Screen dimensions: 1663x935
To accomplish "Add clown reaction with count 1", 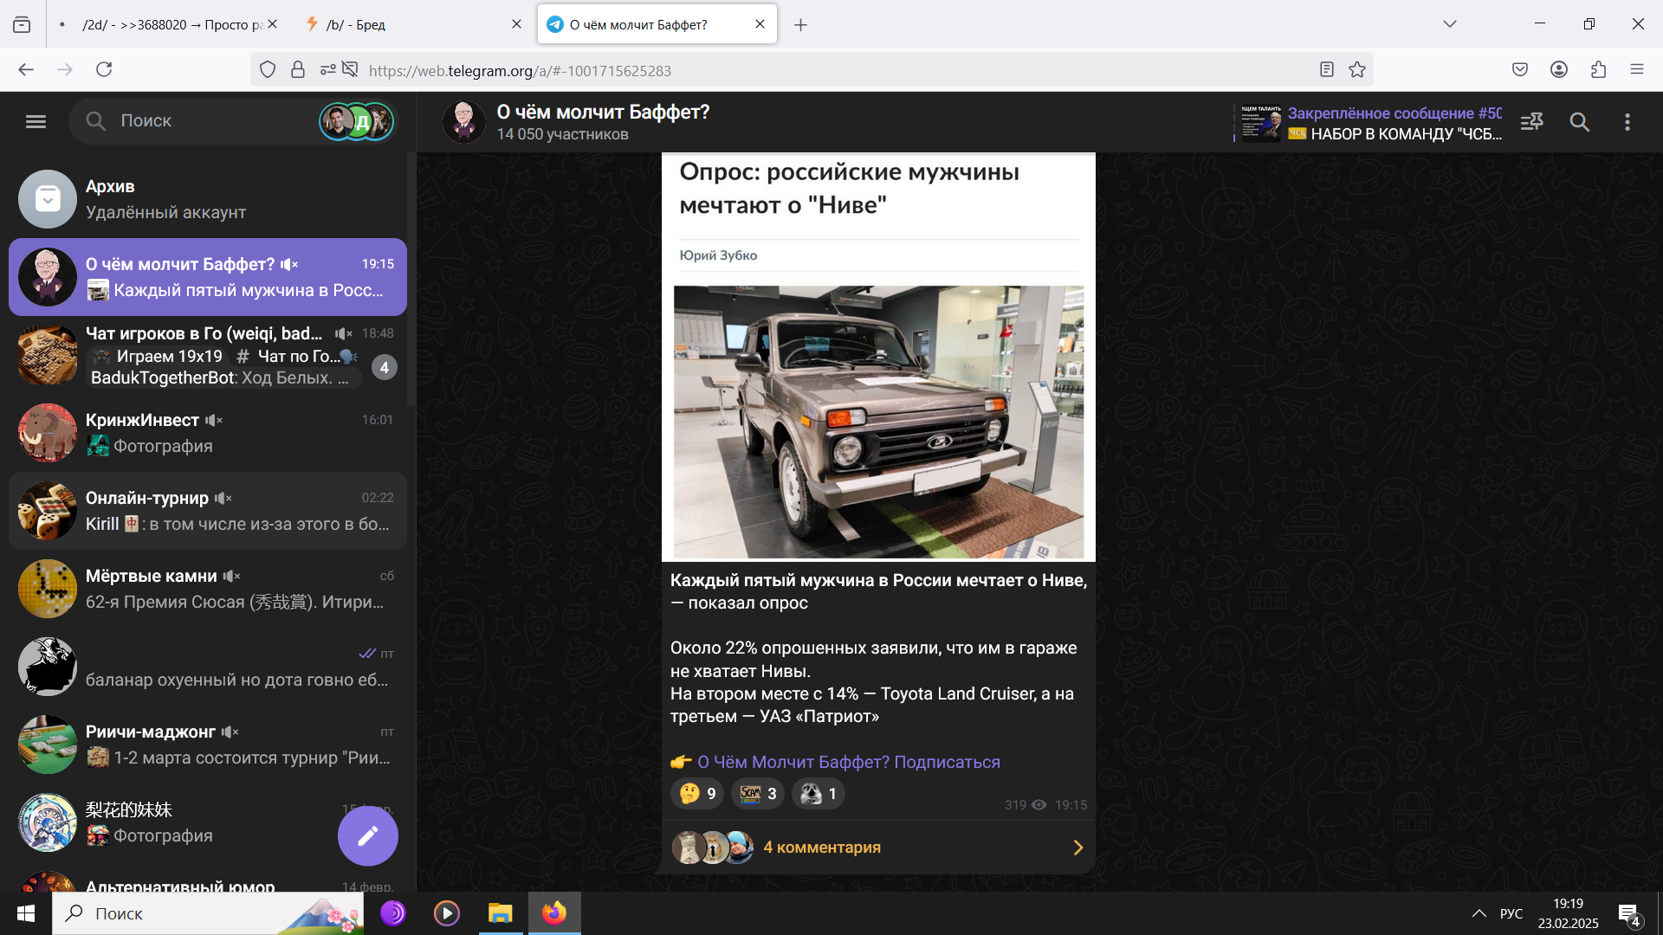I will click(x=819, y=794).
